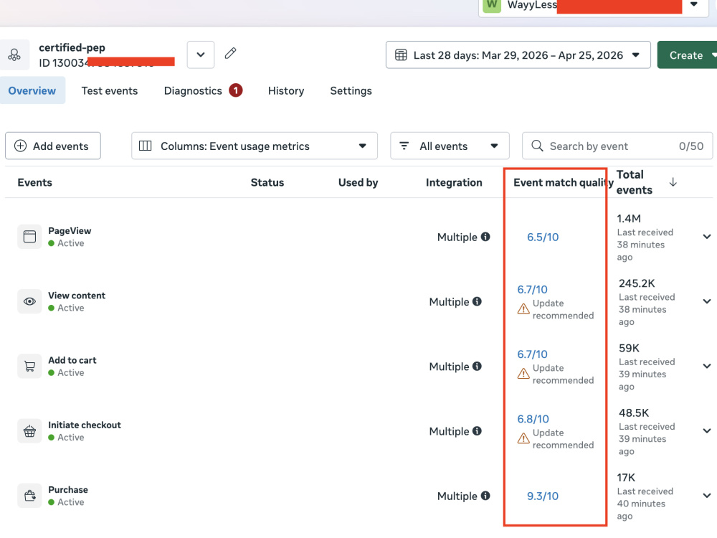Click the pencil edit name icon

pos(230,54)
